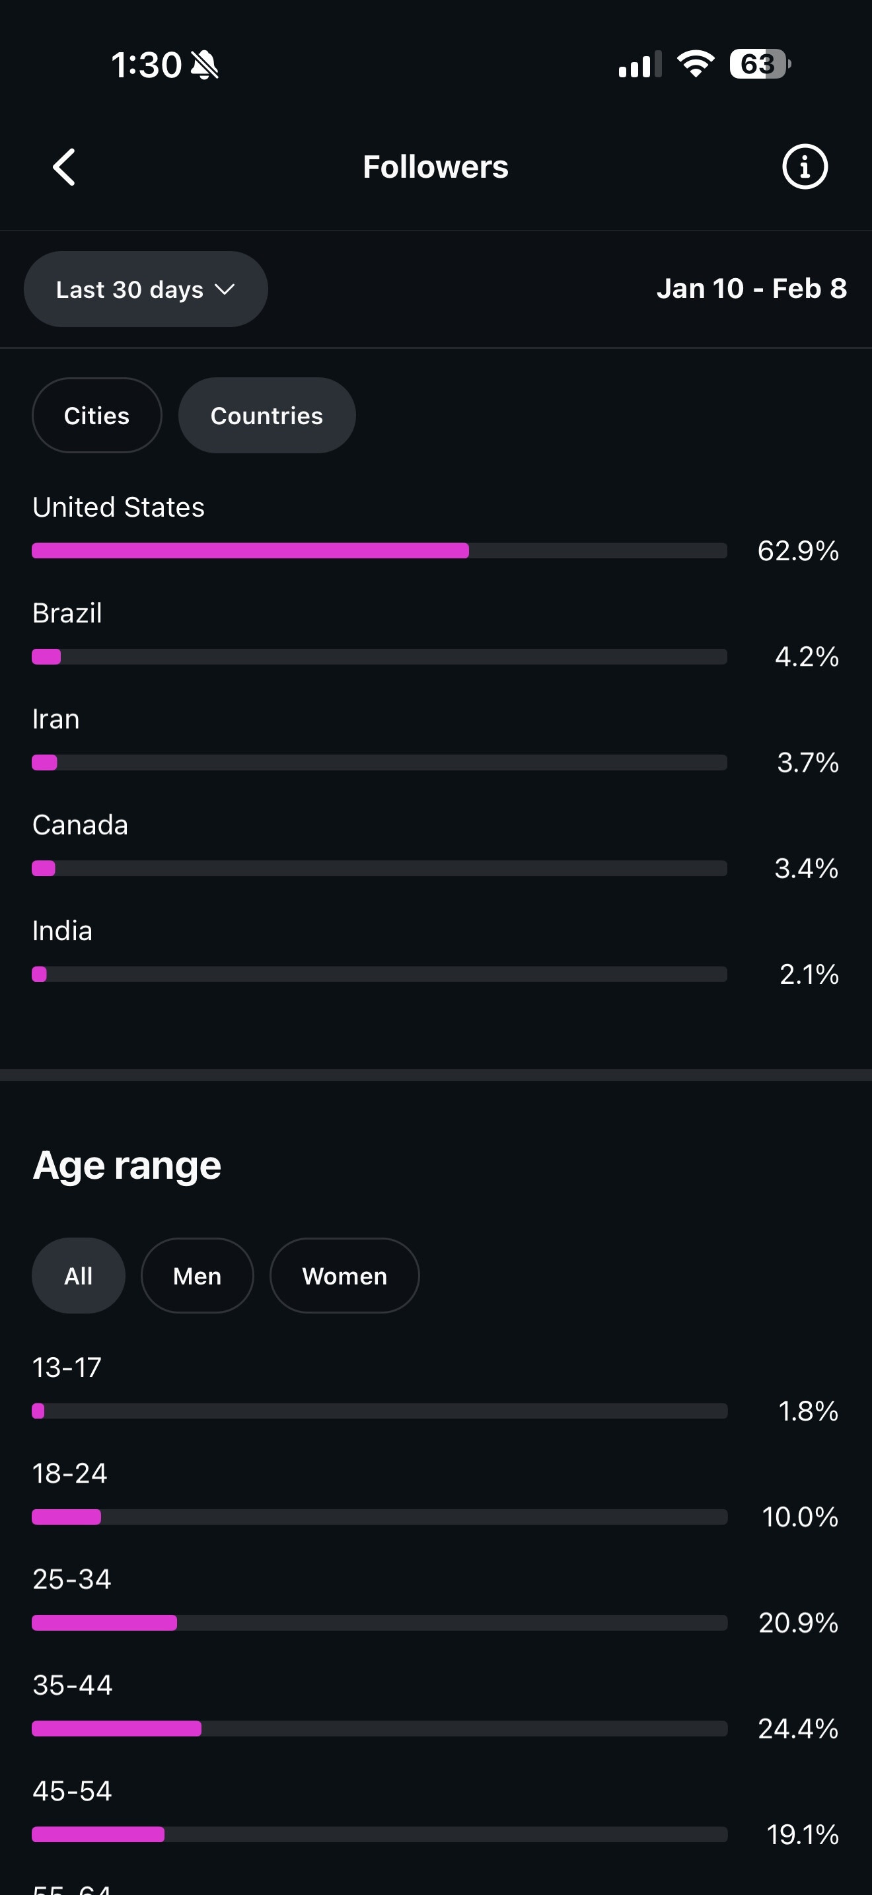Tap the back arrow icon
The image size is (872, 1895).
(65, 167)
